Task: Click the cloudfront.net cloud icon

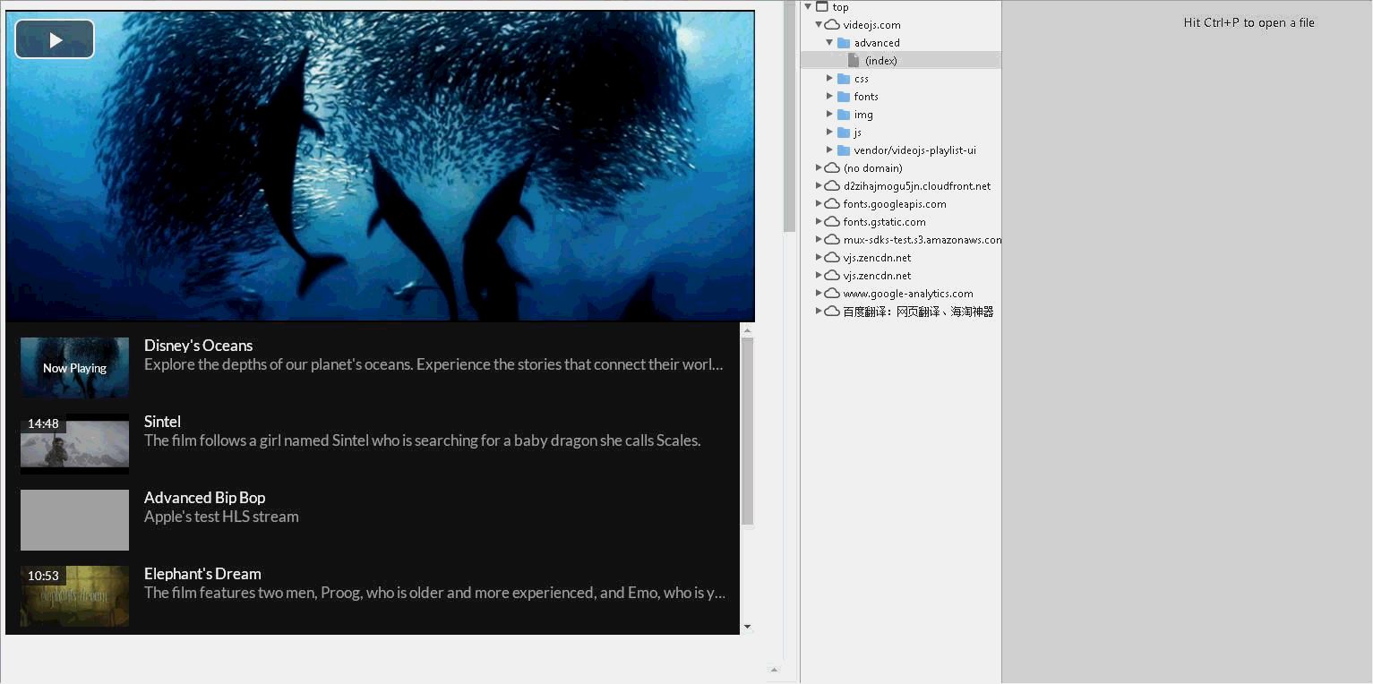Action: pos(832,186)
